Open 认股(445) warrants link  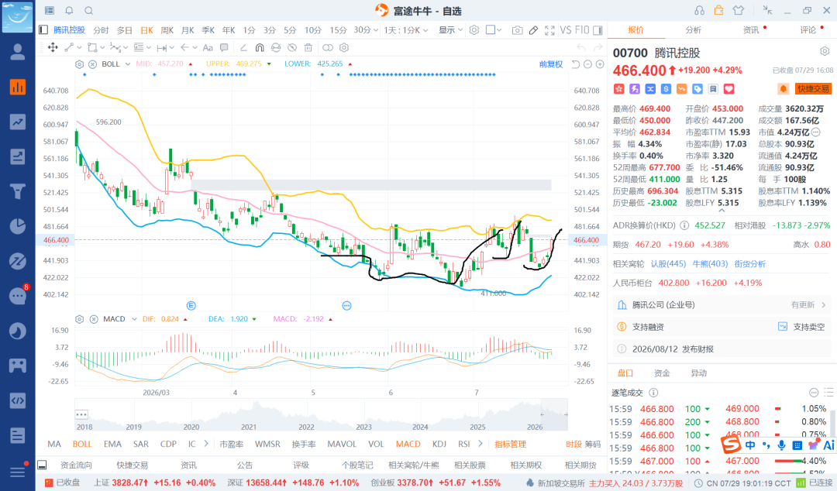point(668,263)
